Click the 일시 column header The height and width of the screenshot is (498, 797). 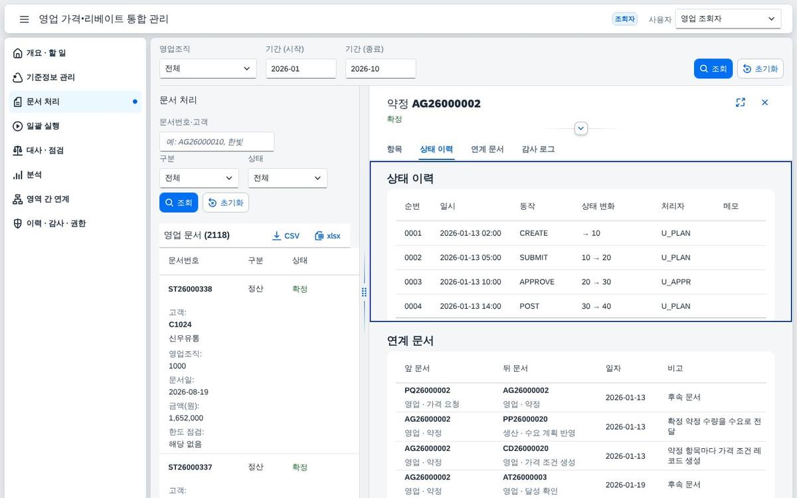(x=448, y=206)
